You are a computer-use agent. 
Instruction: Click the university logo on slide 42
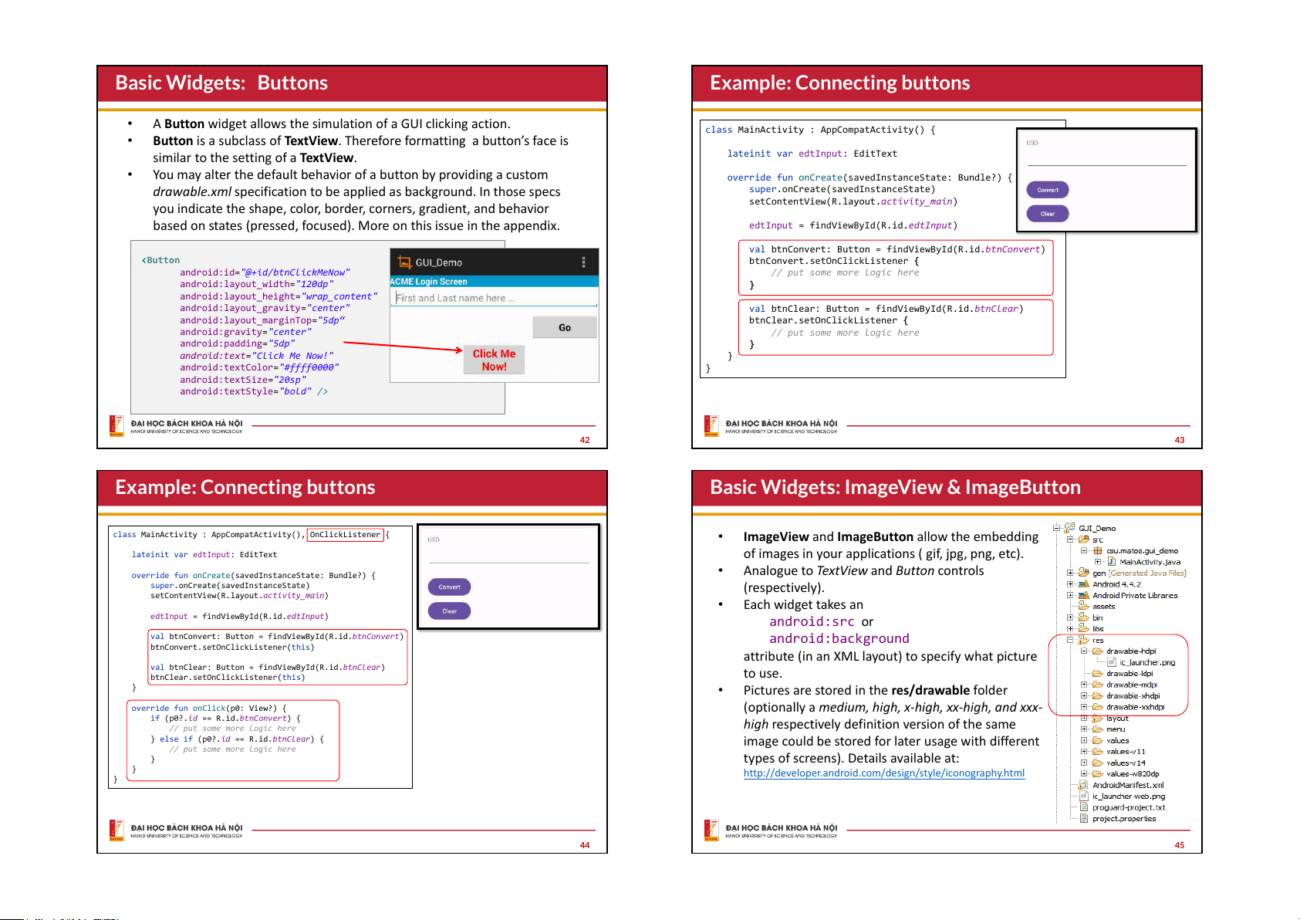(116, 426)
